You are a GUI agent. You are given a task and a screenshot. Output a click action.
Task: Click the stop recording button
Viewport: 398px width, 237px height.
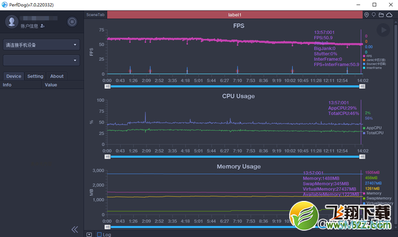click(72, 22)
